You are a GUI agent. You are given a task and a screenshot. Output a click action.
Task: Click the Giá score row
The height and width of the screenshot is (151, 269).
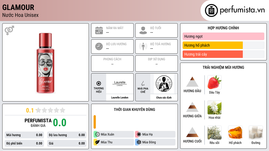pyautogui.click(x=67, y=143)
